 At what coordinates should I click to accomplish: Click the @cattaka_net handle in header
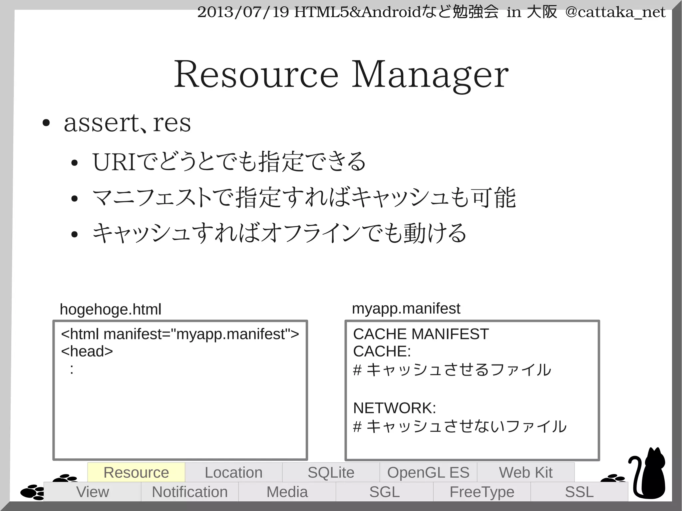coord(615,12)
